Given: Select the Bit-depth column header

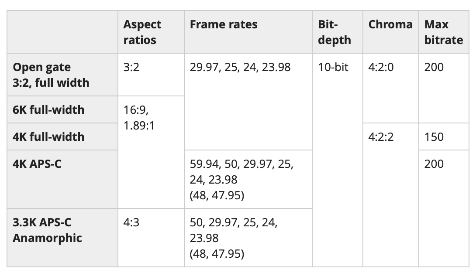Looking at the screenshot, I should coord(335,32).
